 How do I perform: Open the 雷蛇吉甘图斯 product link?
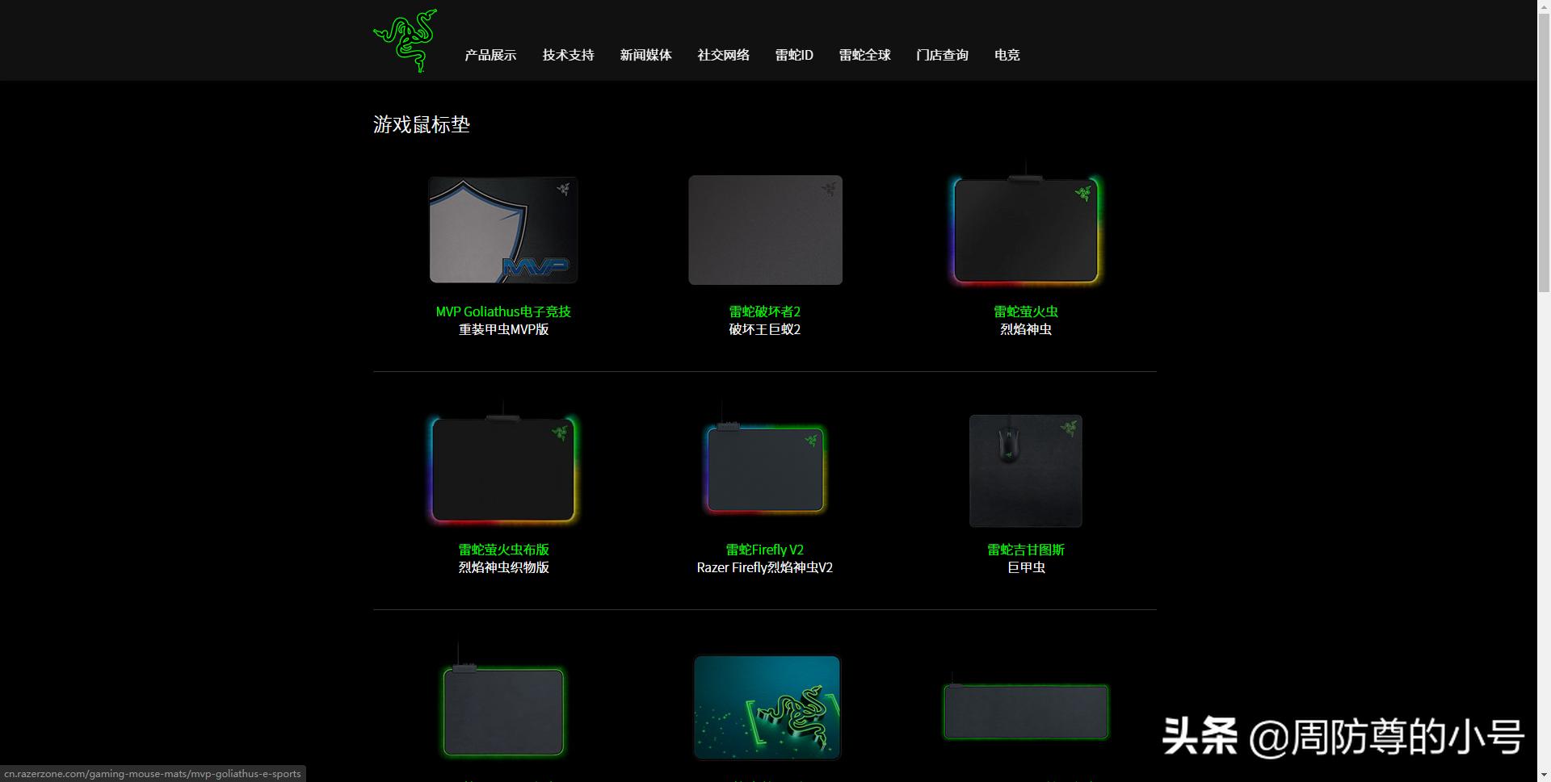[x=1025, y=550]
